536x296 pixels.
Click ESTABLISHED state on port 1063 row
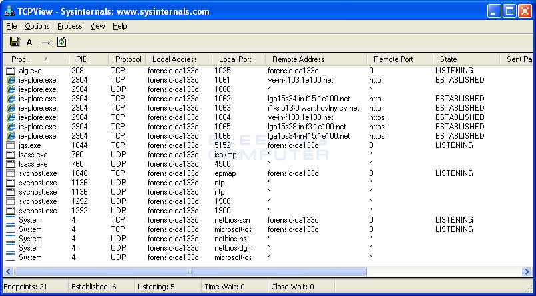tap(460, 108)
